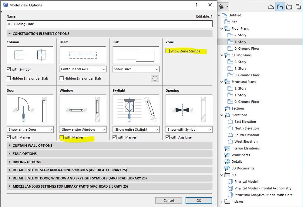
Task: Collapse Structural Plans folder in Navigator
Action: pos(222,82)
